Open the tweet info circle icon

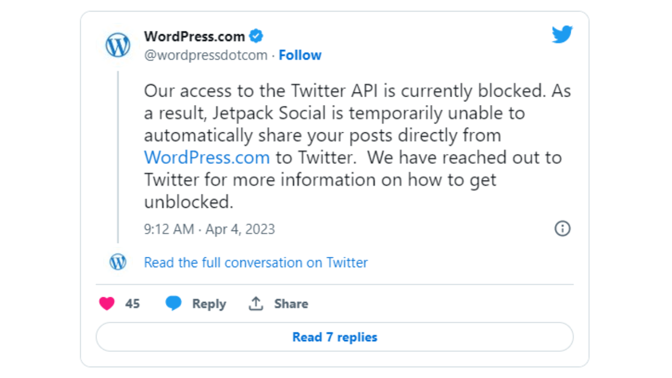(562, 228)
